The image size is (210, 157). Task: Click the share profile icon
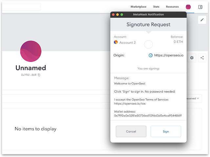[x=202, y=58]
